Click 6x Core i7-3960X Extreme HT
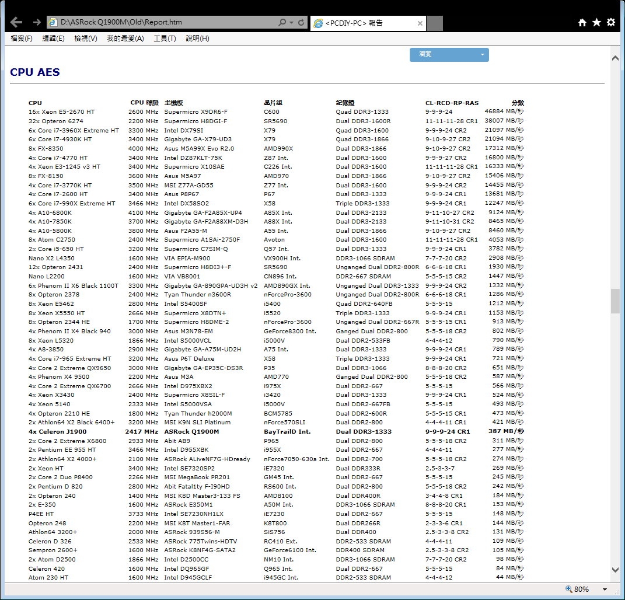 pos(74,130)
